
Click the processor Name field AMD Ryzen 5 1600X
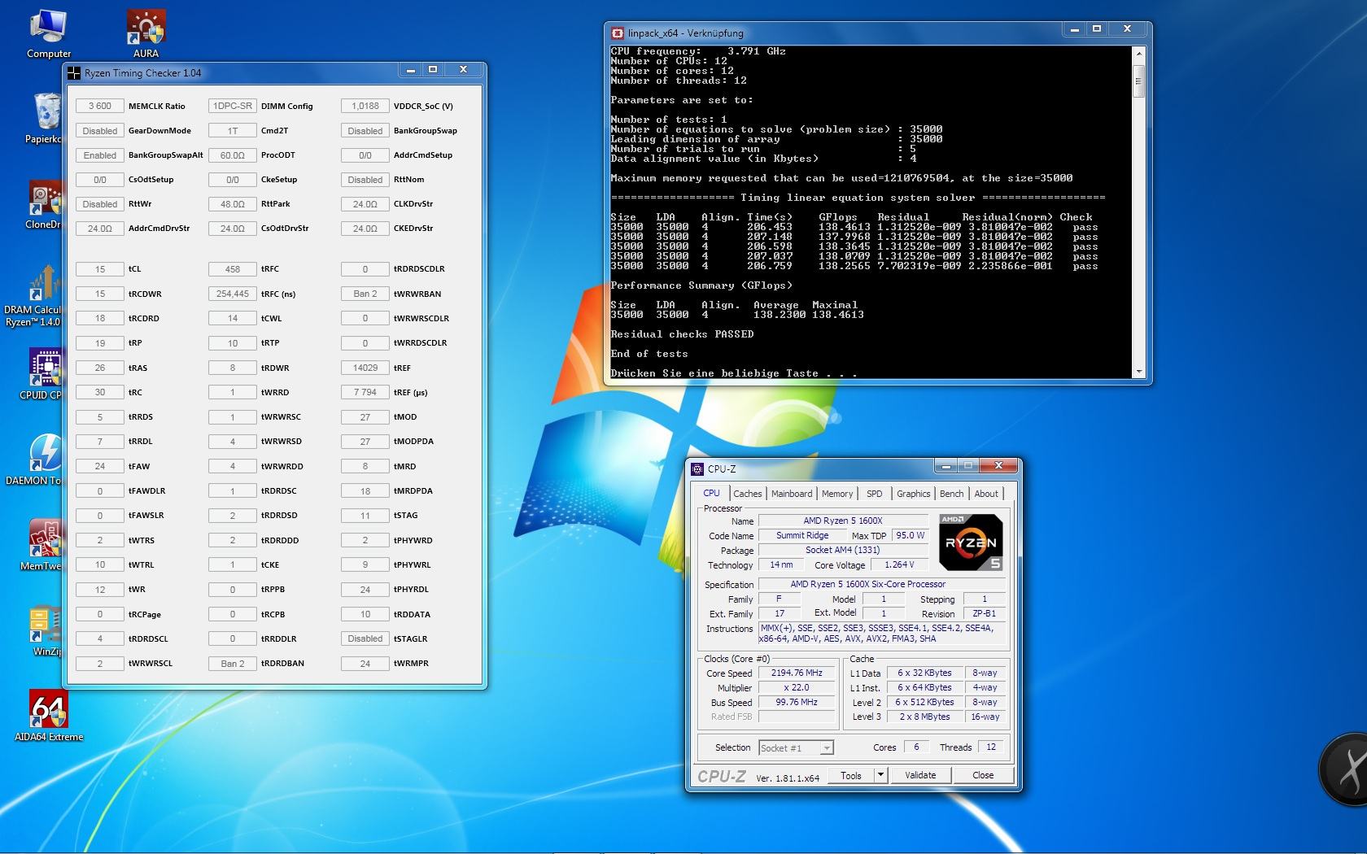point(843,521)
